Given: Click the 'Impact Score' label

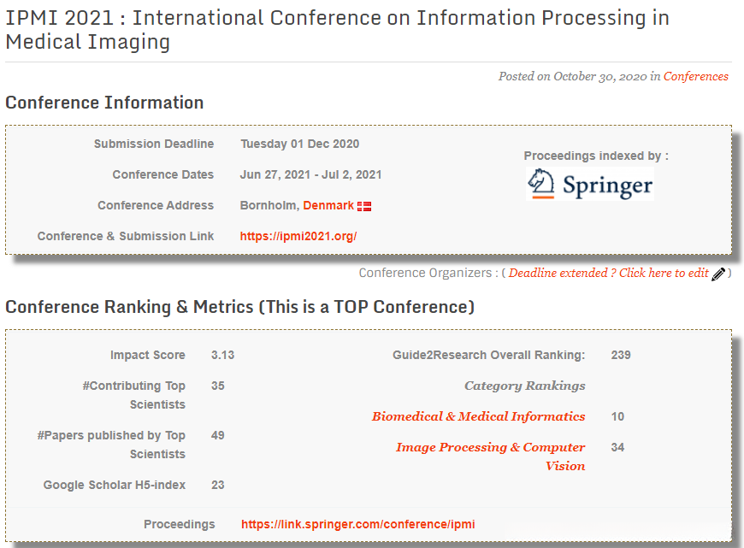Looking at the screenshot, I should tap(148, 355).
